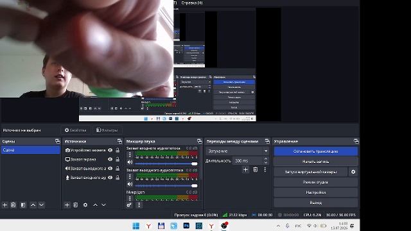This screenshot has height=231, width=411.
Task: Toggle visibility of Захват входного source
Action: pyautogui.click(x=110, y=178)
